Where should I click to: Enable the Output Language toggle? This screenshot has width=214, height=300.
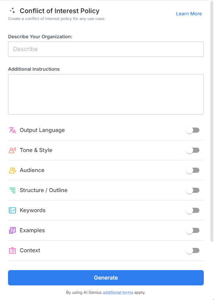tap(193, 130)
